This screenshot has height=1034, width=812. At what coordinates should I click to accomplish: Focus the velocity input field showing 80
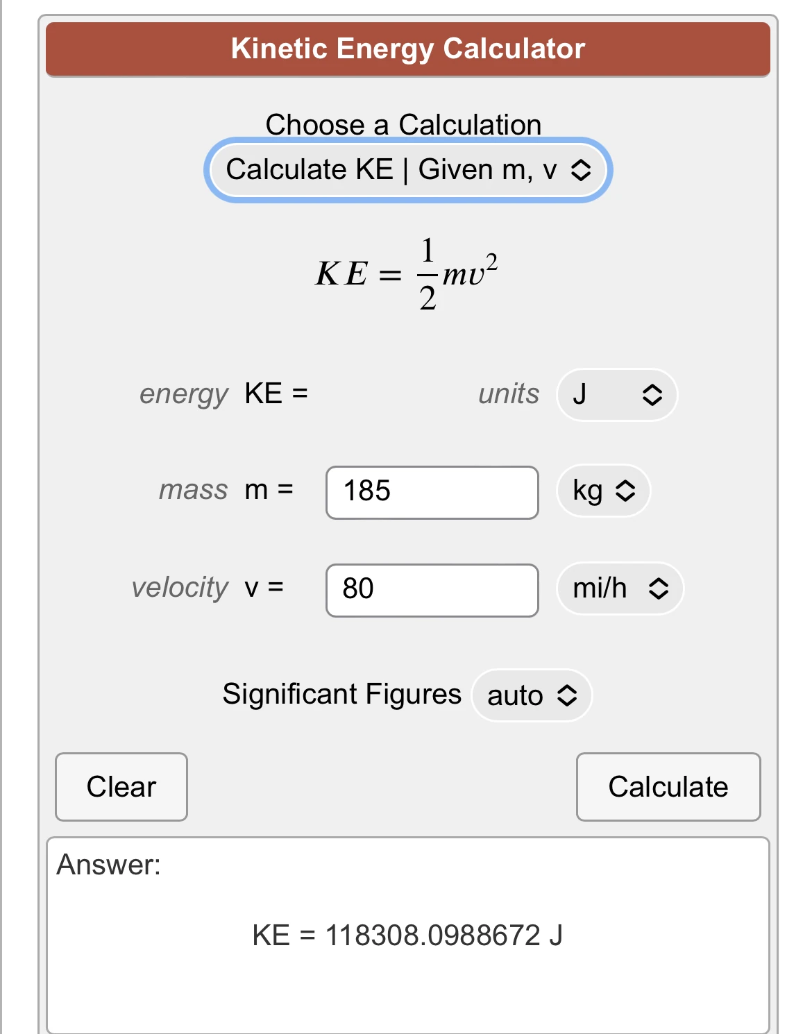click(x=432, y=590)
